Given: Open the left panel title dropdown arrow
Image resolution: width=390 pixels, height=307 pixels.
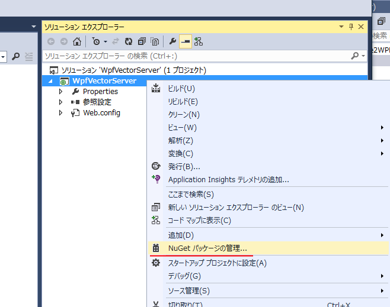Looking at the screenshot, I should coord(34,26).
